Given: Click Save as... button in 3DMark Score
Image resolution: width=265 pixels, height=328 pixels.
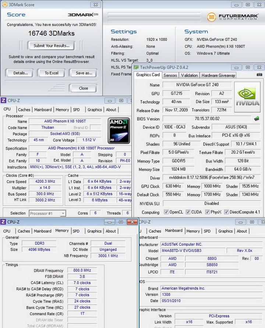Looking at the screenshot, I should [x=84, y=73].
